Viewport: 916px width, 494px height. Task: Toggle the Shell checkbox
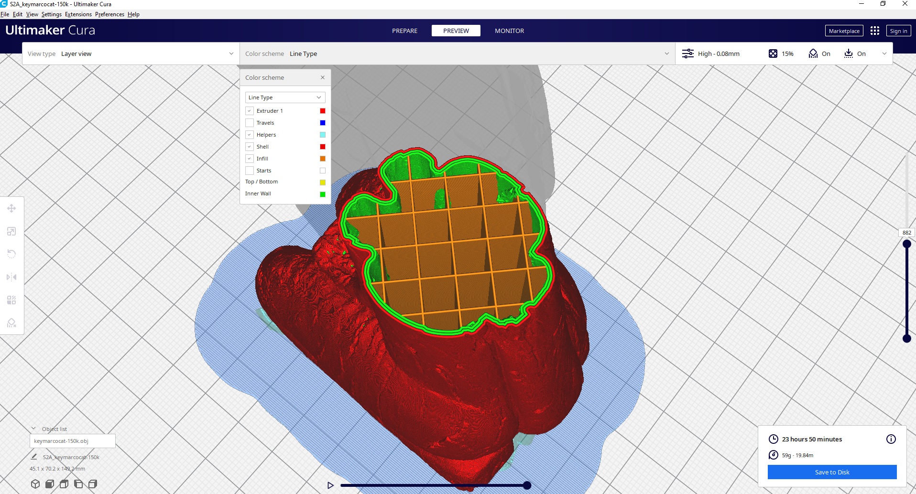click(x=250, y=147)
